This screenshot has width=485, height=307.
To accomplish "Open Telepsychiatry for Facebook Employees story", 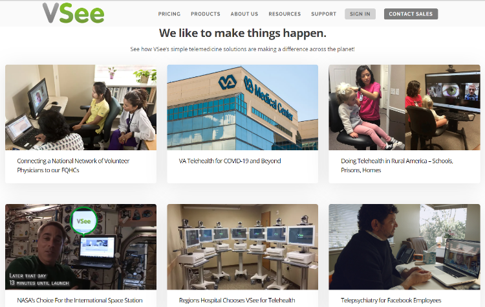I will point(391,300).
